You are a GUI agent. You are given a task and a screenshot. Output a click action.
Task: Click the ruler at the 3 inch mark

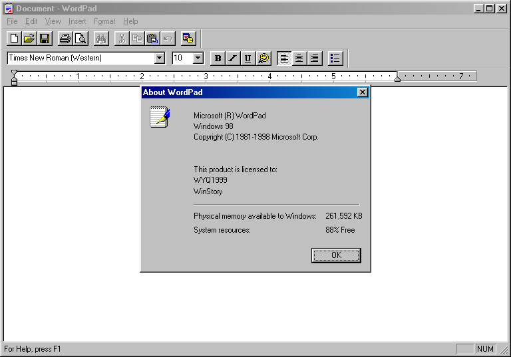206,76
